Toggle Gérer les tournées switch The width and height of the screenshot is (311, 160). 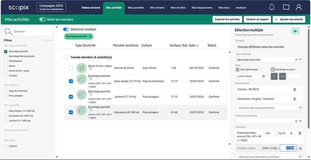tap(42, 19)
